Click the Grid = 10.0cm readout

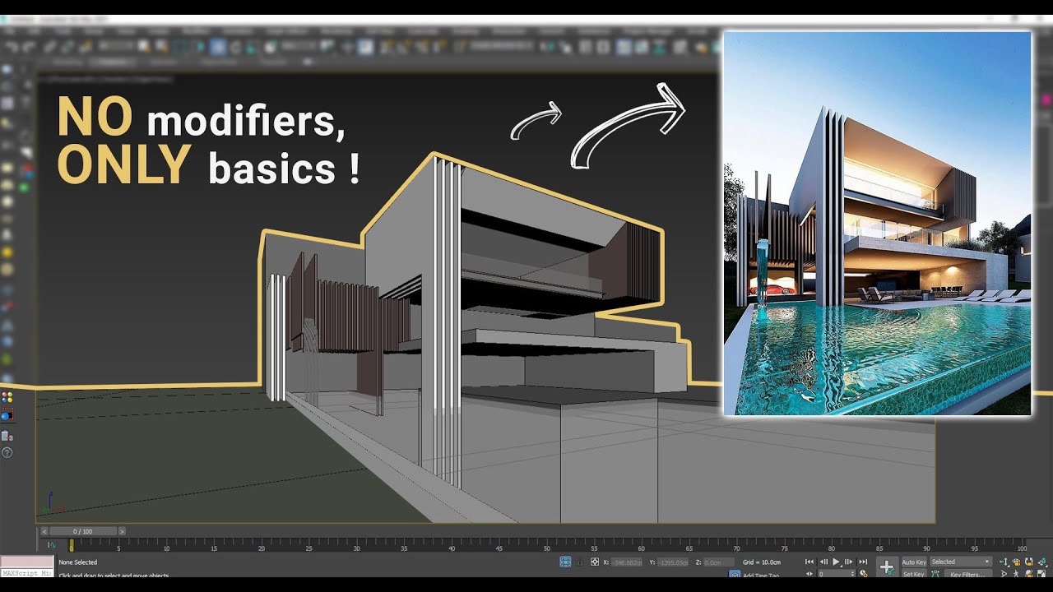coord(762,562)
